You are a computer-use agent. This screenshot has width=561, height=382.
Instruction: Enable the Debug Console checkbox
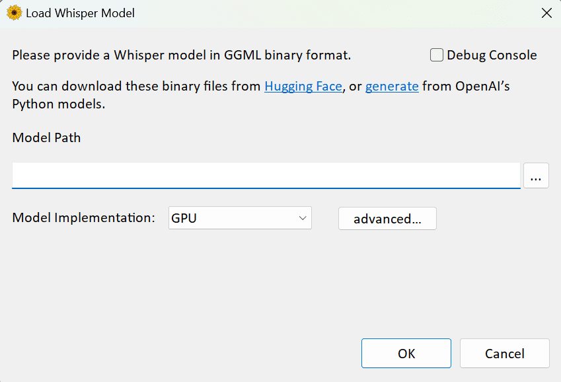437,56
